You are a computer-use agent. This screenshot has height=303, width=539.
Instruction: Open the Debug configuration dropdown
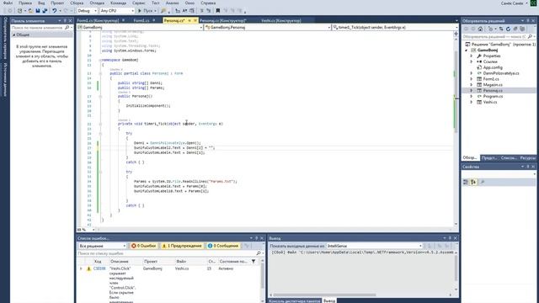[87, 11]
